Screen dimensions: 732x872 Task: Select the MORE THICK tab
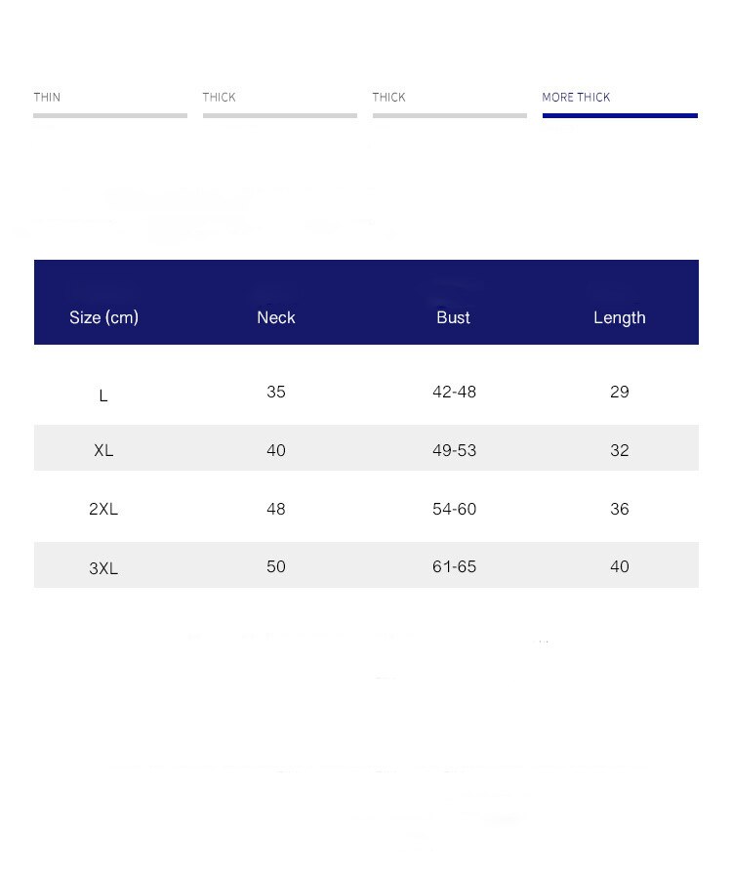(576, 98)
